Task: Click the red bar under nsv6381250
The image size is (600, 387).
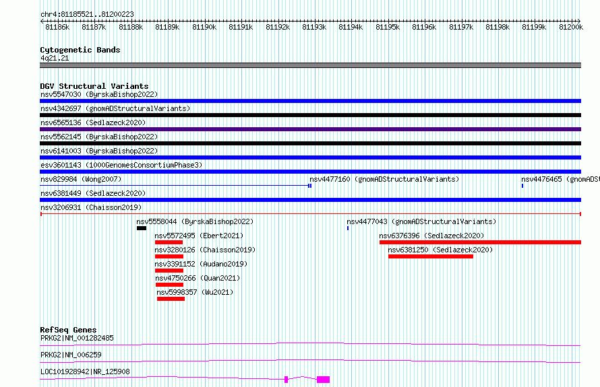Action: click(431, 256)
